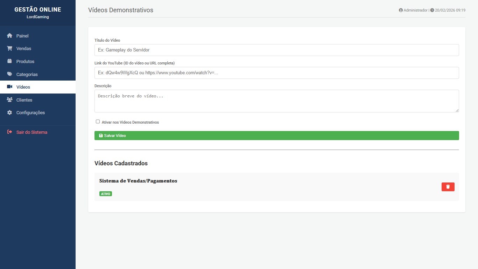Click the user icon next to Administrador
The height and width of the screenshot is (269, 478).
pyautogui.click(x=401, y=11)
